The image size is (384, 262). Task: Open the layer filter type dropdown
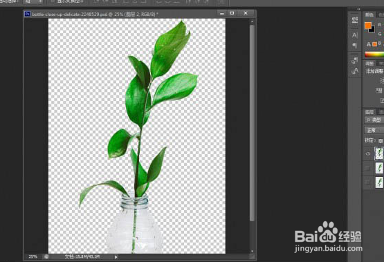[x=374, y=120]
